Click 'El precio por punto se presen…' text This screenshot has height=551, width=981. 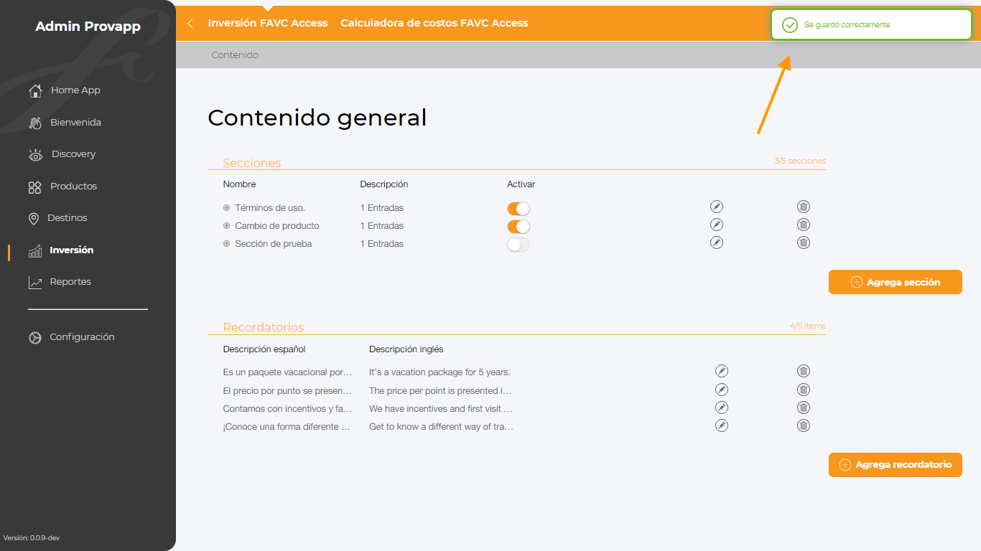(x=288, y=391)
